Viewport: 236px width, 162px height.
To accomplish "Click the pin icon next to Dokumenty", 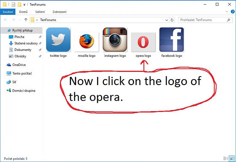I will [x=40, y=50].
